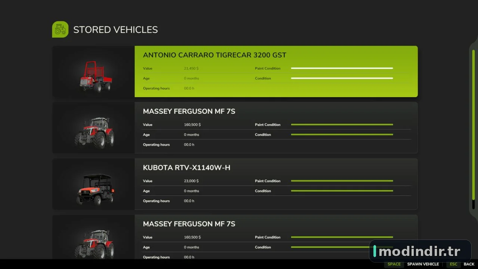Select the Antonio Carraro Tigrecar vehicle thumbnail

pyautogui.click(x=93, y=72)
